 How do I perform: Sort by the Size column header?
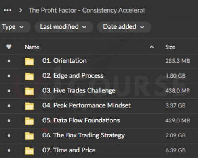(170, 47)
